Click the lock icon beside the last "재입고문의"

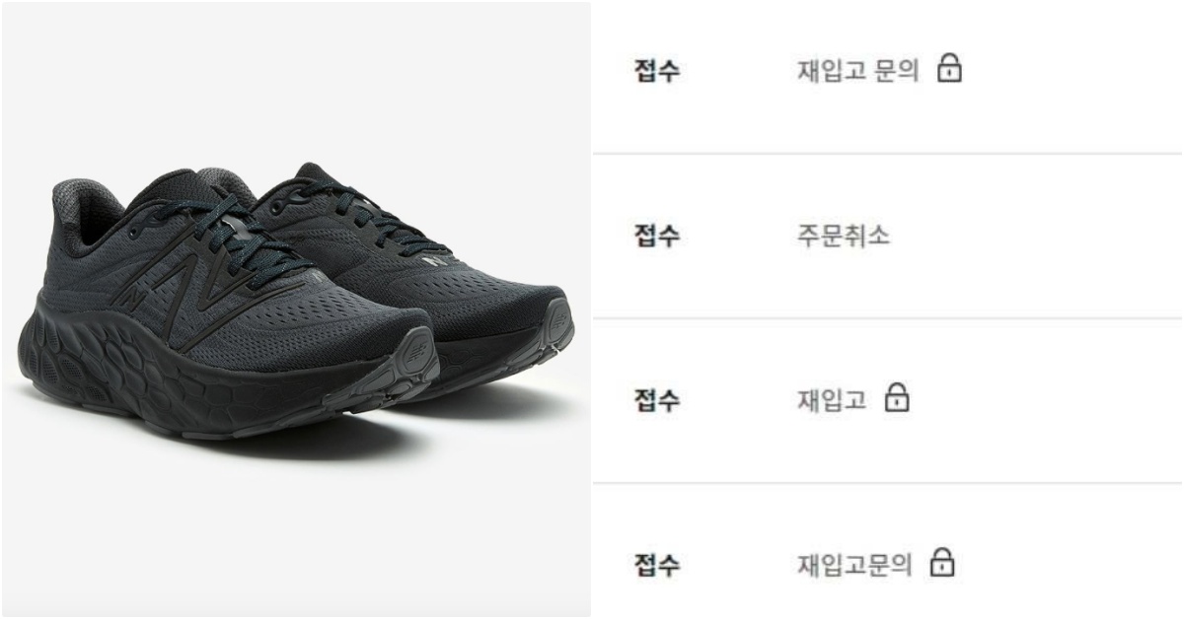pyautogui.click(x=944, y=563)
